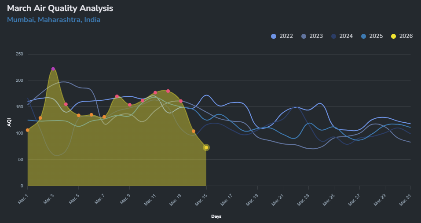Toggle the 2026 series legend text

click(x=406, y=36)
